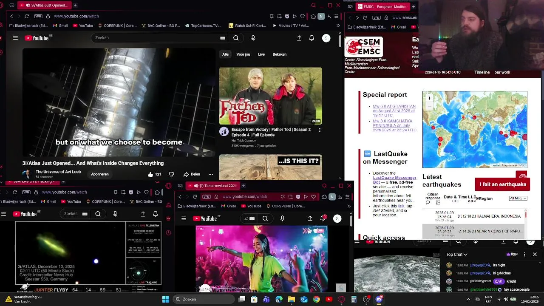Screen dimensions: 544x306
Task: Share the video with Delen button
Action: [x=192, y=174]
